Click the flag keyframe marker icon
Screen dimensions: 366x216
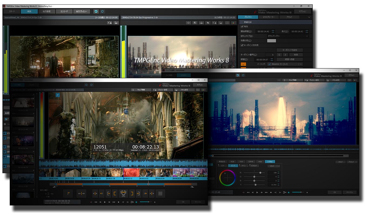coord(68,193)
